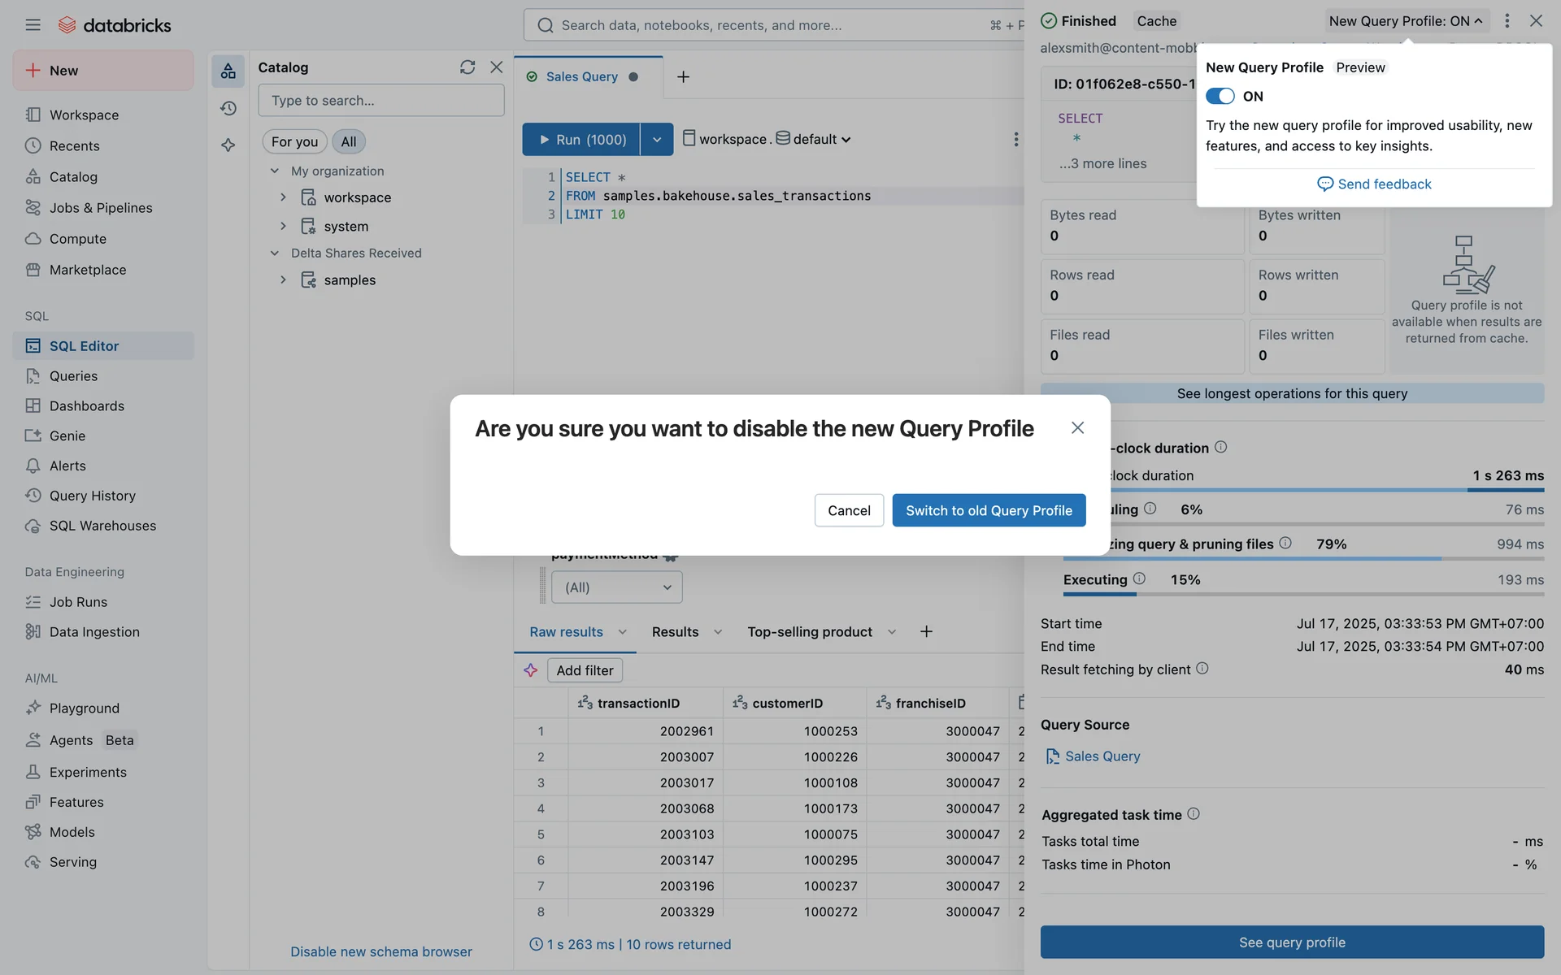Click Cancel in the confirmation dialog
This screenshot has height=975, width=1561.
pyautogui.click(x=848, y=510)
